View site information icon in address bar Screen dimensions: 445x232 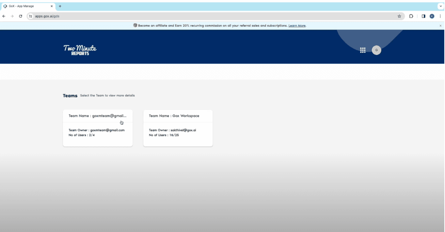(31, 16)
